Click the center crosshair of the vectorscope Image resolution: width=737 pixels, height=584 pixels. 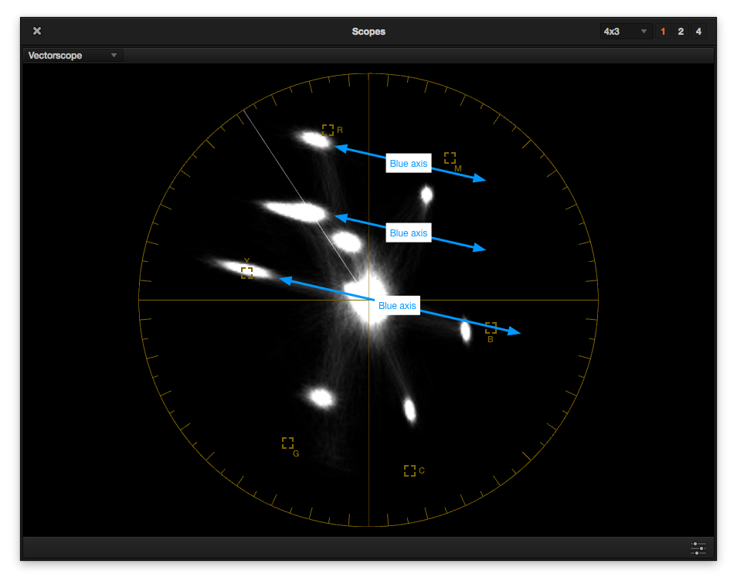pyautogui.click(x=368, y=300)
